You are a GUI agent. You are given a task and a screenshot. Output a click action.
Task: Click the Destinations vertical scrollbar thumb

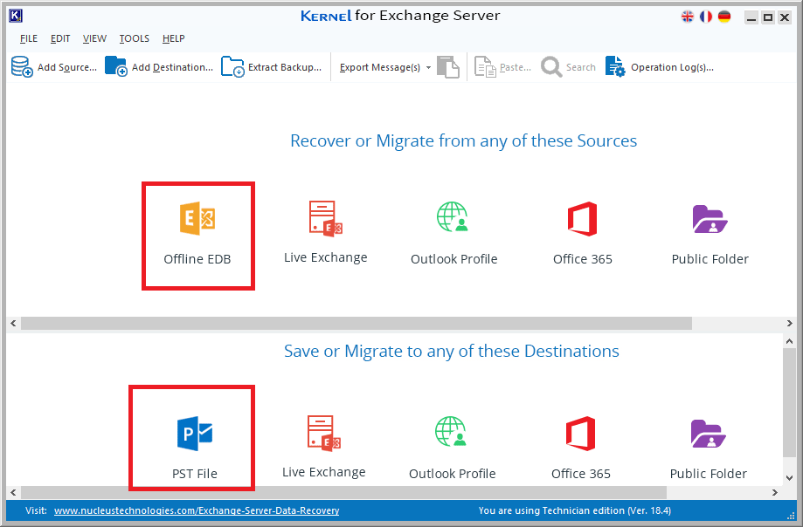coord(789,403)
